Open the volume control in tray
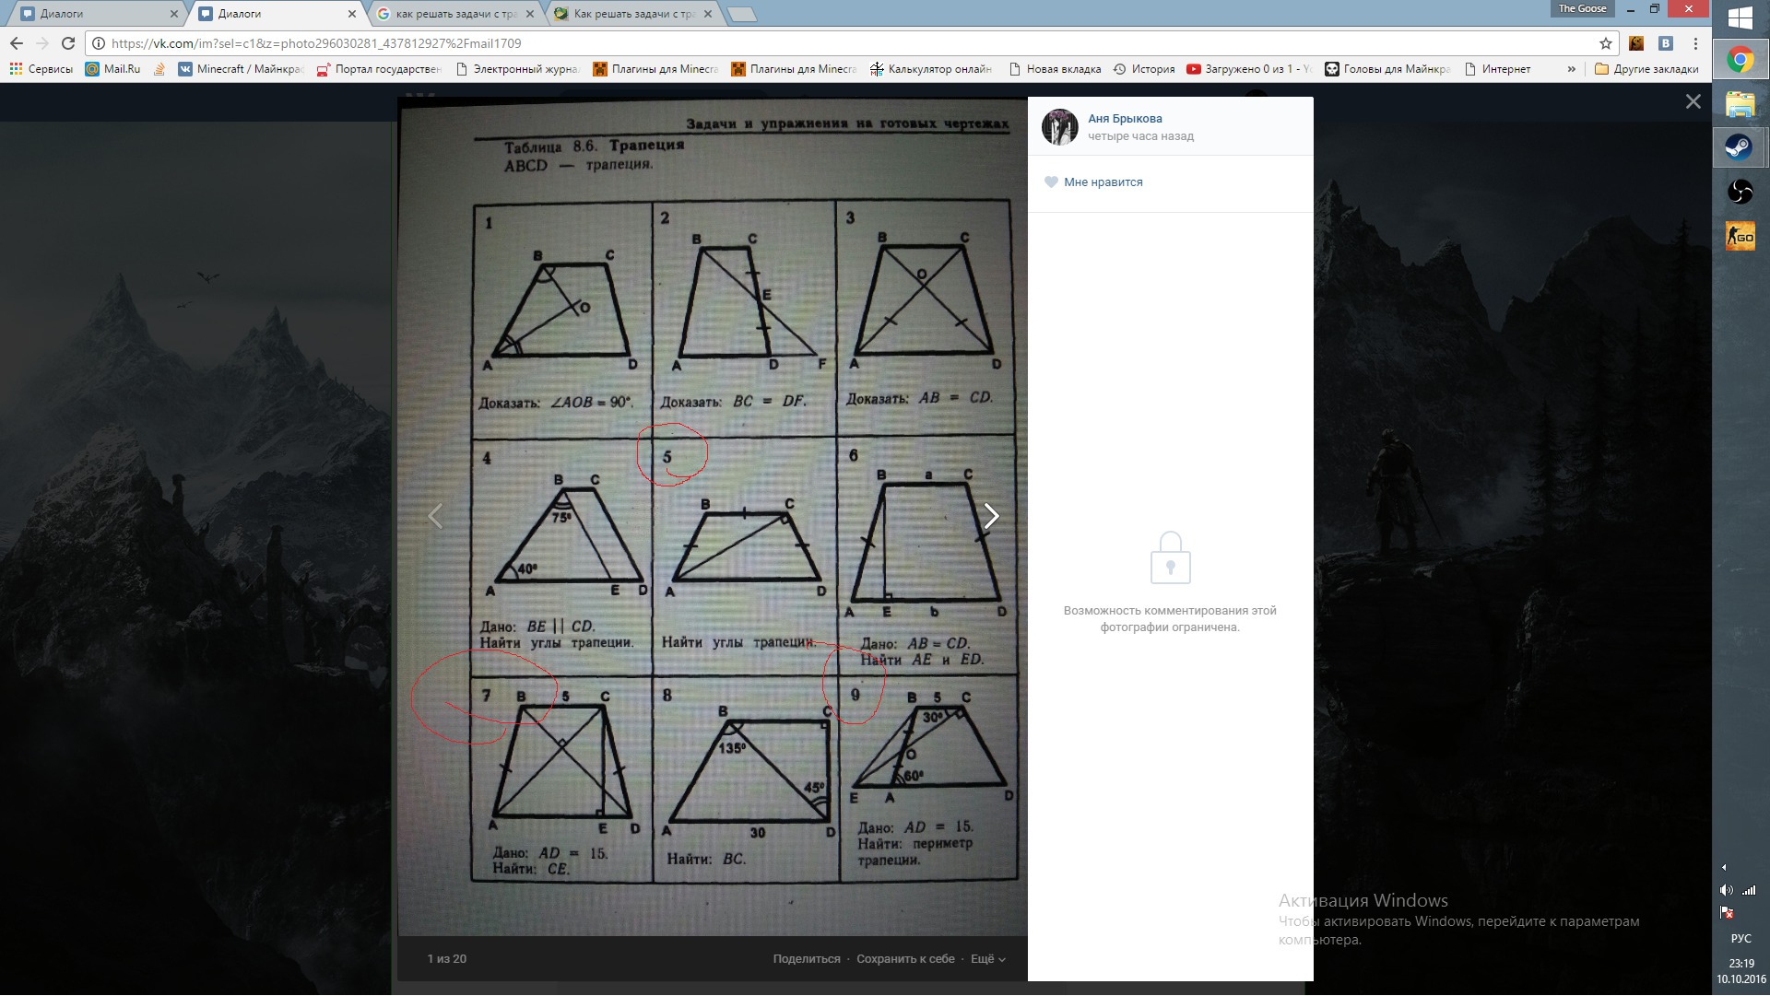The width and height of the screenshot is (1770, 996). [x=1726, y=890]
